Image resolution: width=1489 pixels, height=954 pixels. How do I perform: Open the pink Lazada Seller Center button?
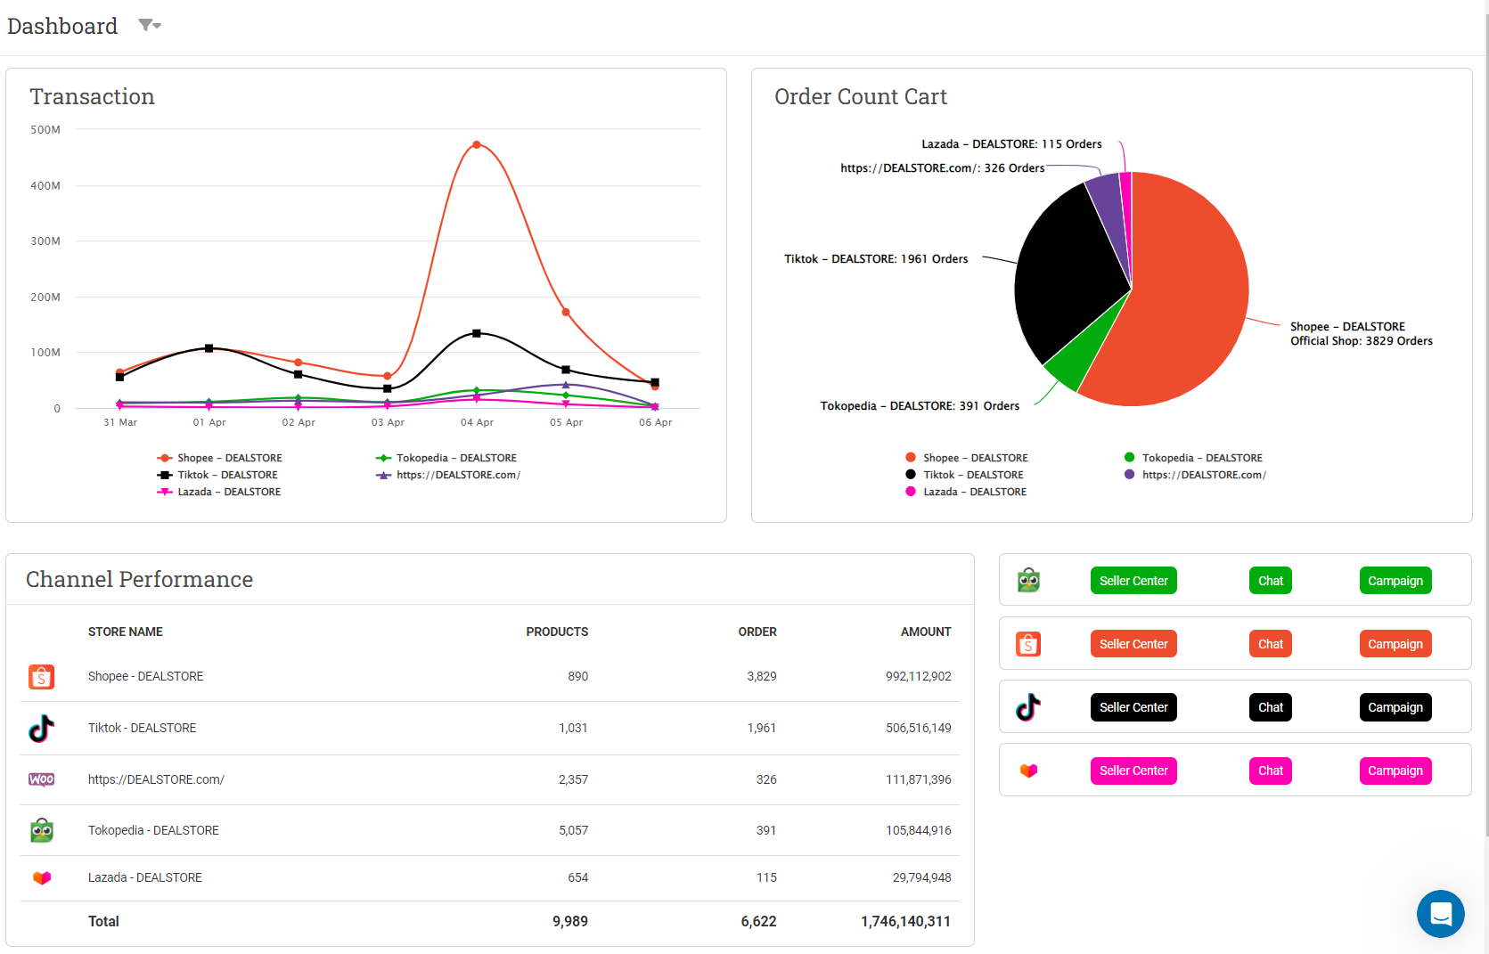(x=1133, y=771)
